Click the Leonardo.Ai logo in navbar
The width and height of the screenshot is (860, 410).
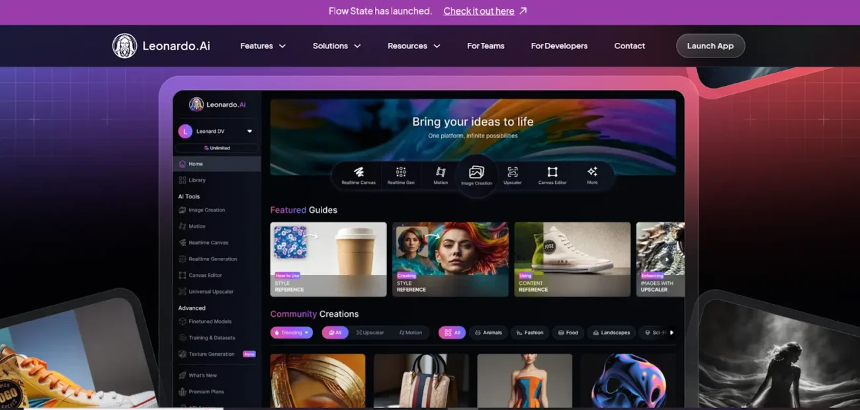coord(161,46)
